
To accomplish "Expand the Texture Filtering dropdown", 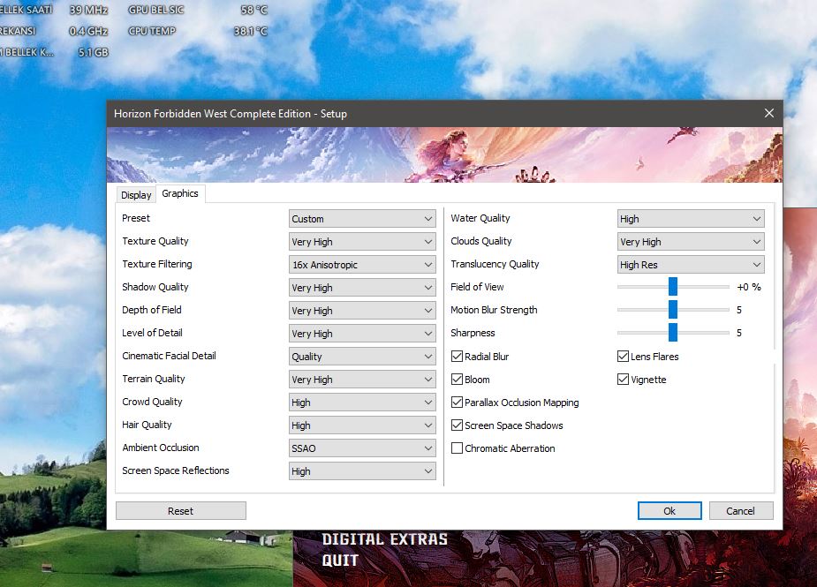I will pos(362,265).
